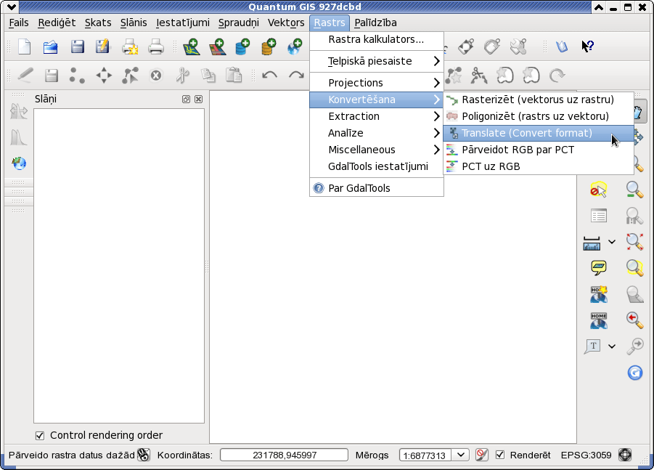The height and width of the screenshot is (470, 654).
Task: Click the What's This help cursor icon
Action: click(x=588, y=46)
